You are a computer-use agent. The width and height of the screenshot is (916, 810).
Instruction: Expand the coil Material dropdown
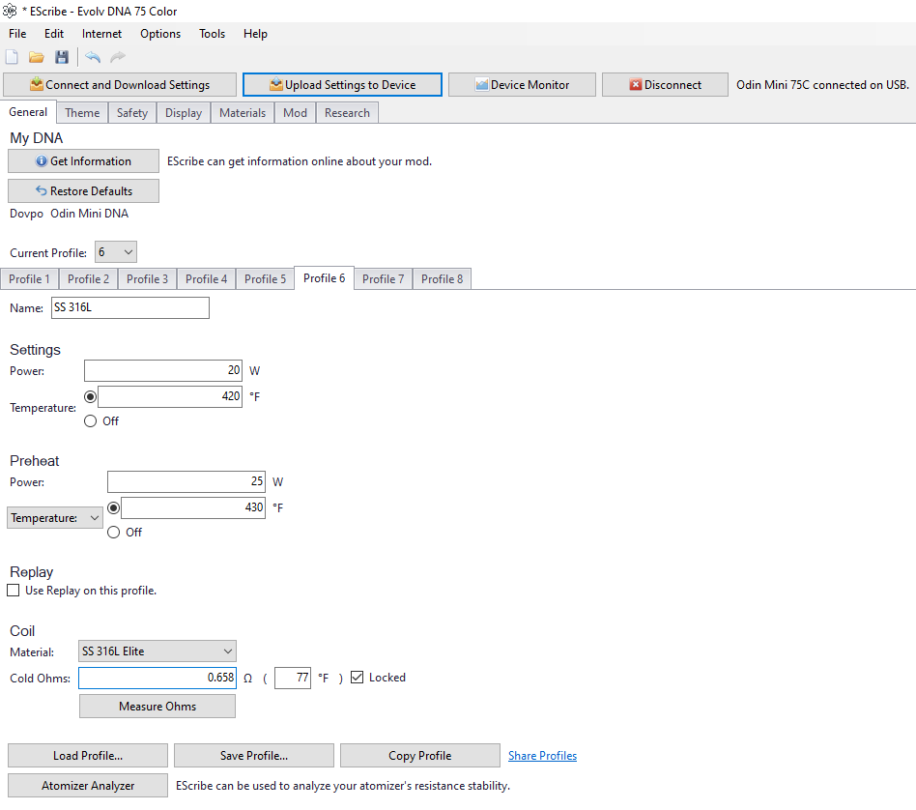157,651
